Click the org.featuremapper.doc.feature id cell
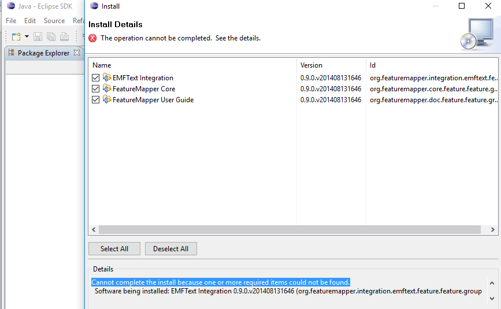 [x=433, y=100]
